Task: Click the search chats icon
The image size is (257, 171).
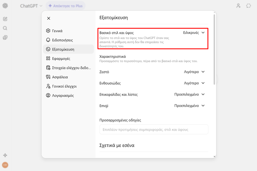Action: tap(5, 28)
